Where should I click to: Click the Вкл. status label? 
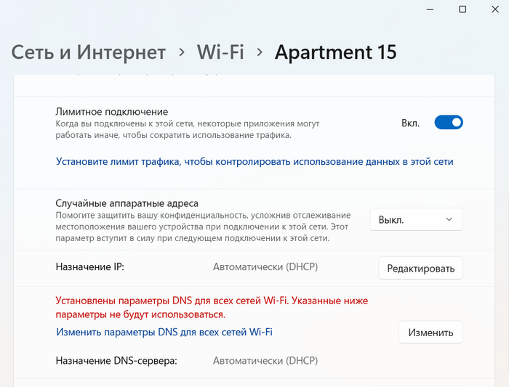(411, 123)
